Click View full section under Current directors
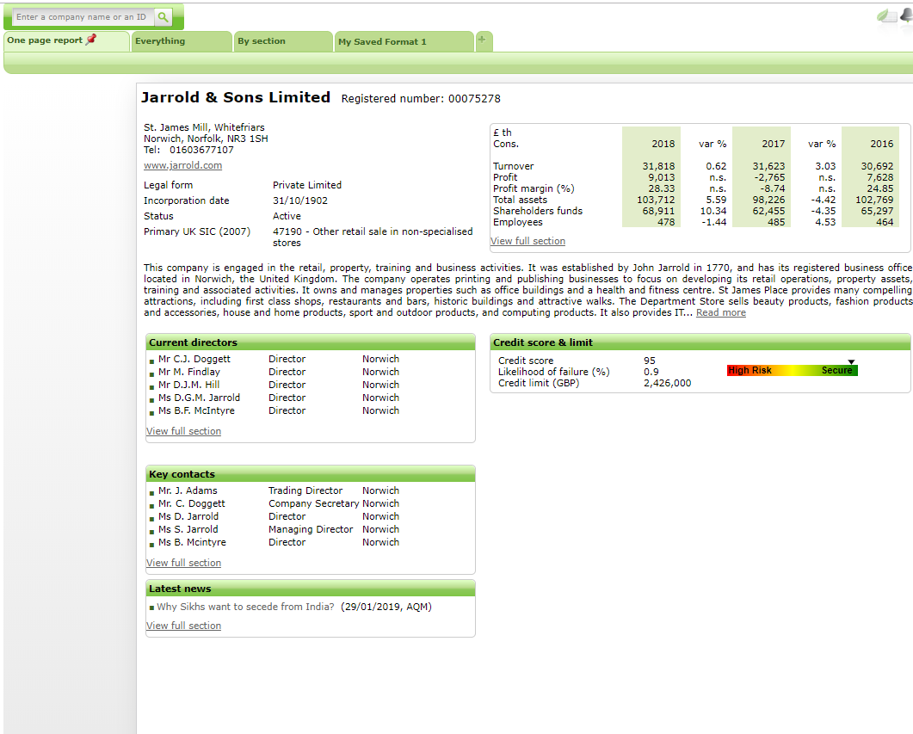Screen dimensions: 913x734 (183, 431)
